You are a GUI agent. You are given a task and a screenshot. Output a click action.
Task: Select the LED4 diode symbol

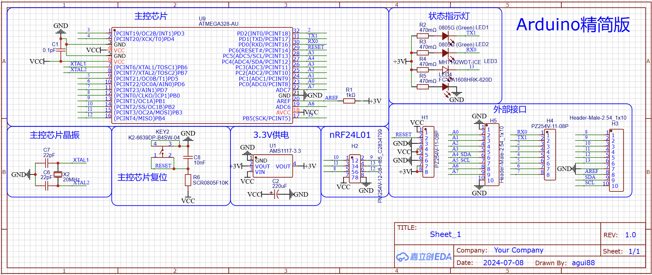445,87
